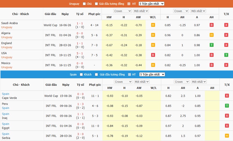Open first Crown dropdown in Spain table
This screenshot has height=141, width=233.
(x=123, y=82)
